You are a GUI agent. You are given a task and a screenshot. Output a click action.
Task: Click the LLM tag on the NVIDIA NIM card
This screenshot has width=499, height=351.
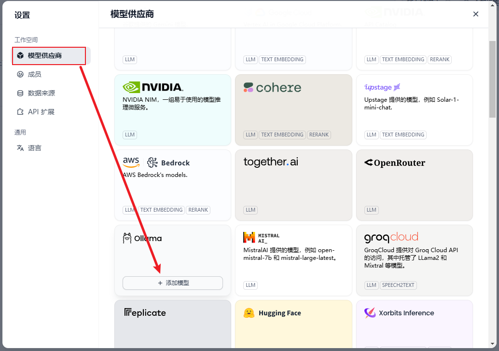[x=129, y=135]
